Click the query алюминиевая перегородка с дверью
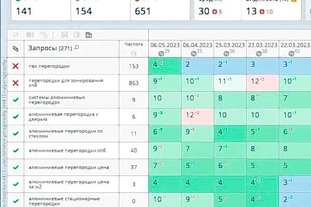311x207 pixels. pyautogui.click(x=63, y=116)
